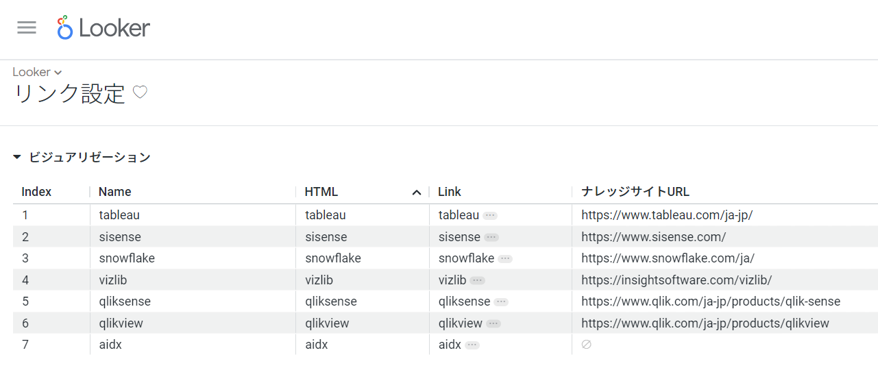The height and width of the screenshot is (370, 878).
Task: Open the hamburger main menu
Action: point(27,27)
